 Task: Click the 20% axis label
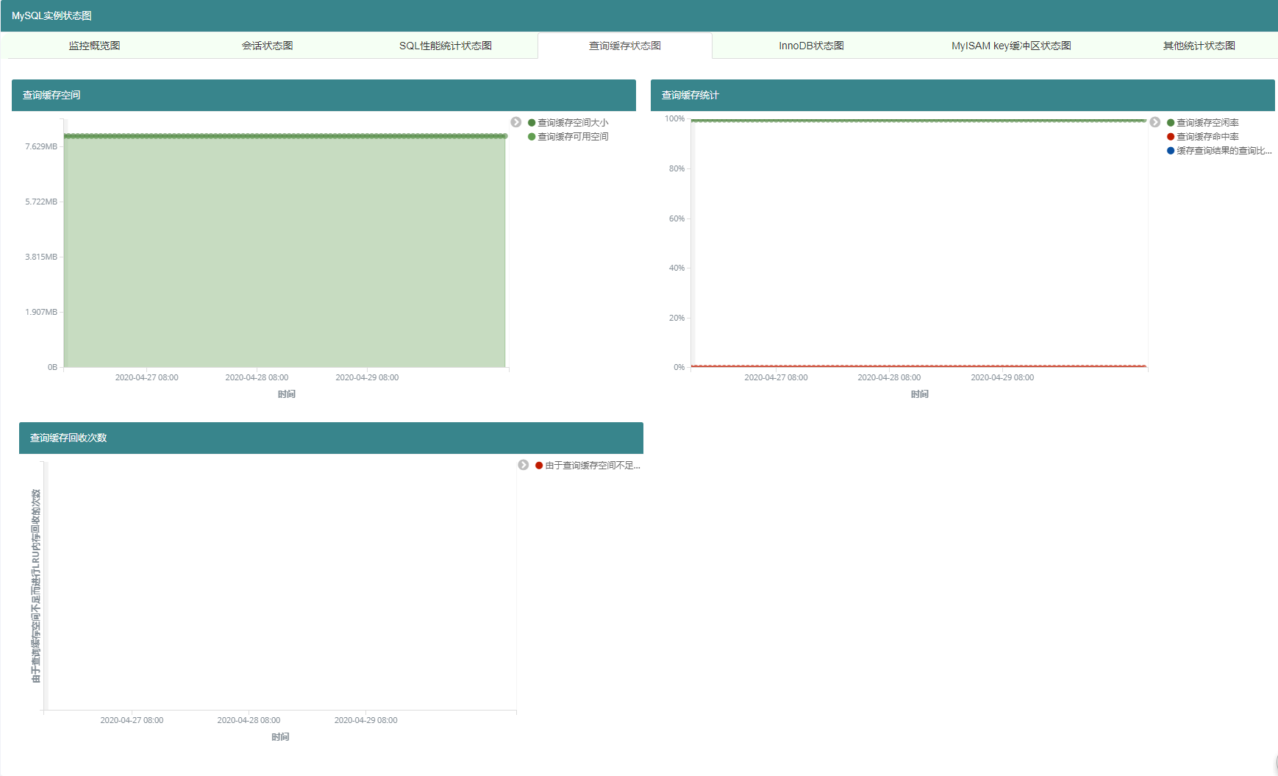[x=677, y=318]
